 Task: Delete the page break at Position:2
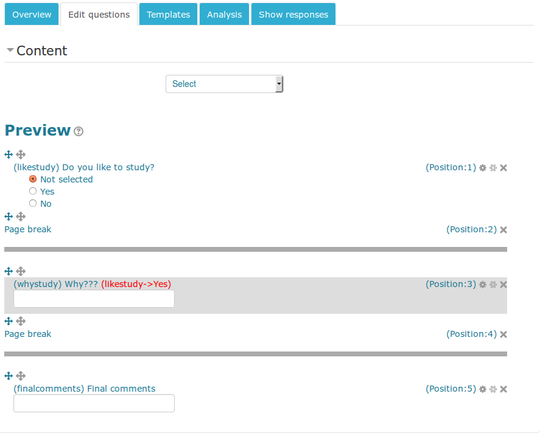[x=503, y=230]
